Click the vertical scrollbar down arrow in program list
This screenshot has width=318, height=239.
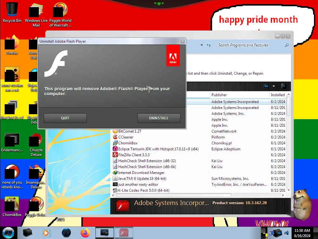(288, 190)
